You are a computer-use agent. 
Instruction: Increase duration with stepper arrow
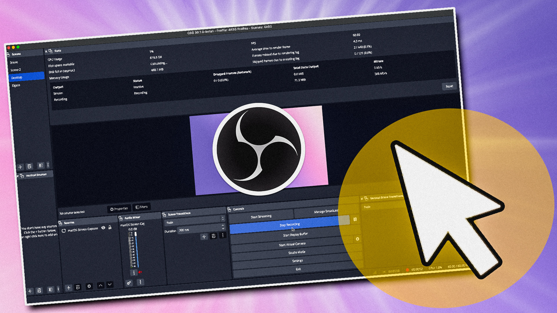223,225
